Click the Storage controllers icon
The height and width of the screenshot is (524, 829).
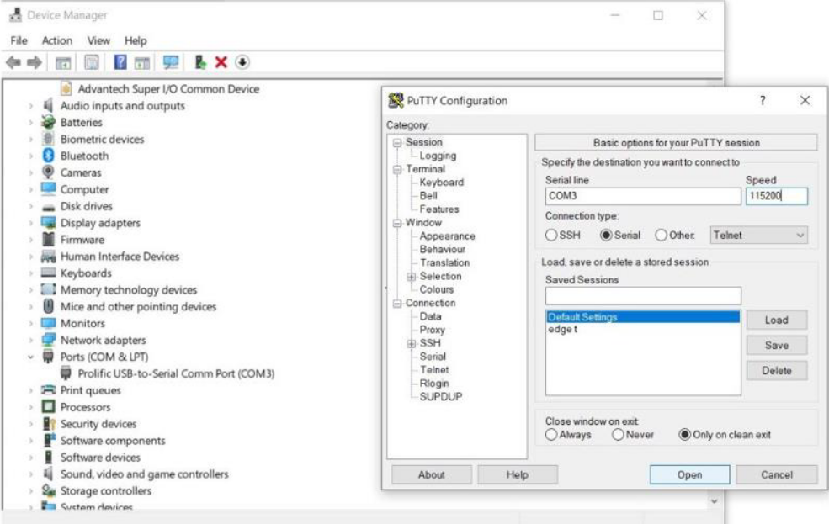click(49, 490)
